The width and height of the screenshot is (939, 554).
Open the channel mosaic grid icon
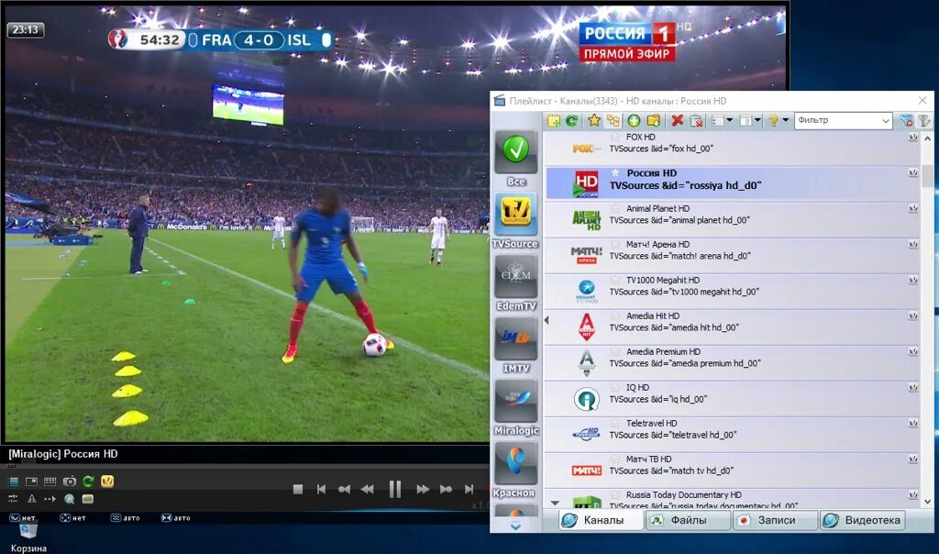pyautogui.click(x=50, y=482)
